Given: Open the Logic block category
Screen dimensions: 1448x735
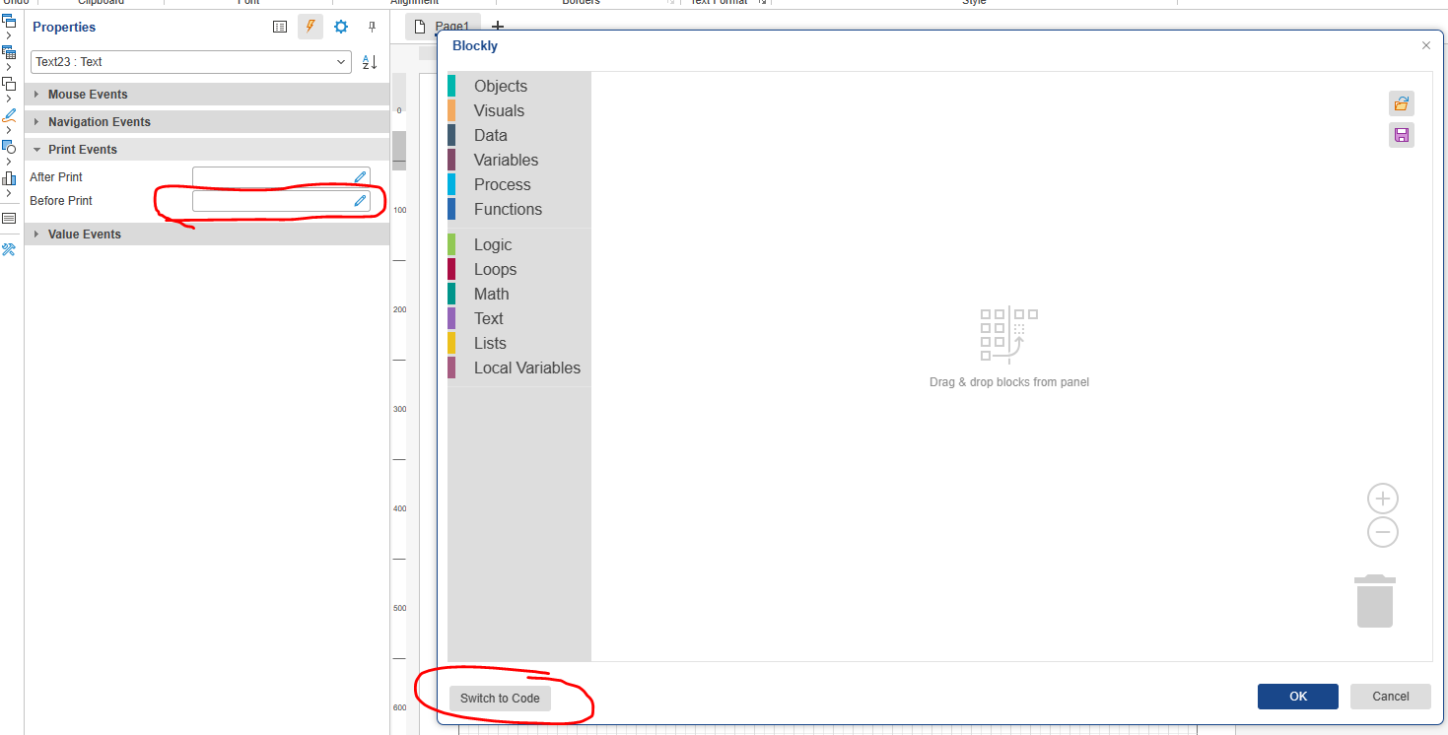Looking at the screenshot, I should tap(518, 244).
